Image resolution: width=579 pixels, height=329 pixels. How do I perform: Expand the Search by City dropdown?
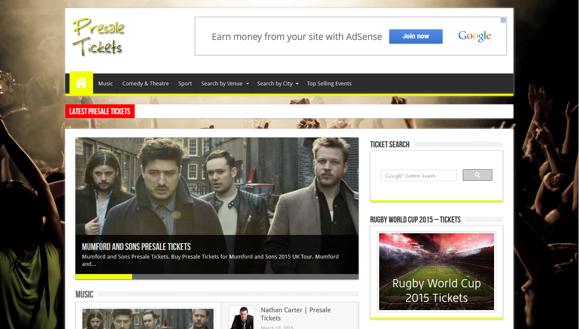[x=277, y=84]
